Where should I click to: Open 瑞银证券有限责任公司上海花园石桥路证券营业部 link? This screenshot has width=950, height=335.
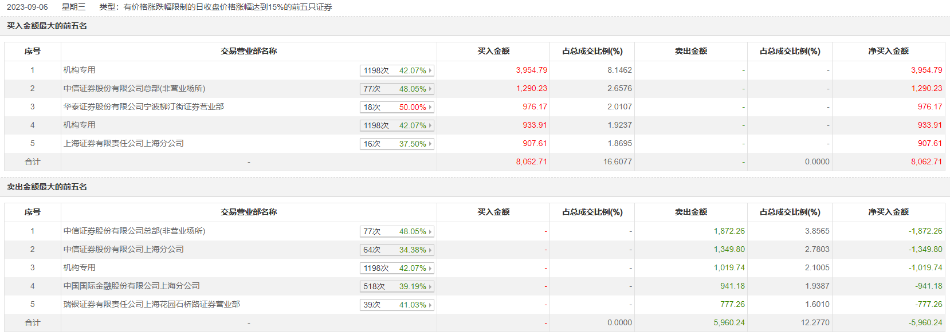151,305
